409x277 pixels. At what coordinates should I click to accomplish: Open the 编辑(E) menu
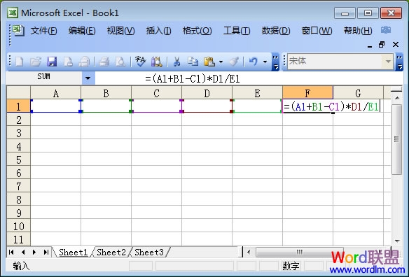pos(82,31)
